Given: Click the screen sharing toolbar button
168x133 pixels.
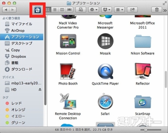Looking at the screenshot, I should point(81,10).
